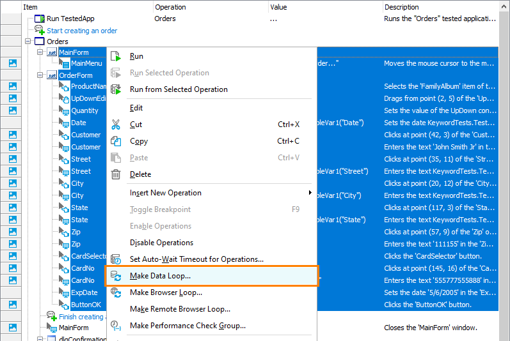
Task: Click the Performance Check Group icon
Action: click(116, 326)
